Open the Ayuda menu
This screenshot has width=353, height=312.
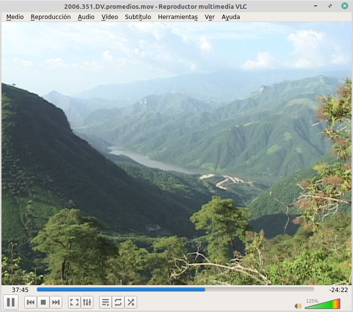pyautogui.click(x=231, y=17)
